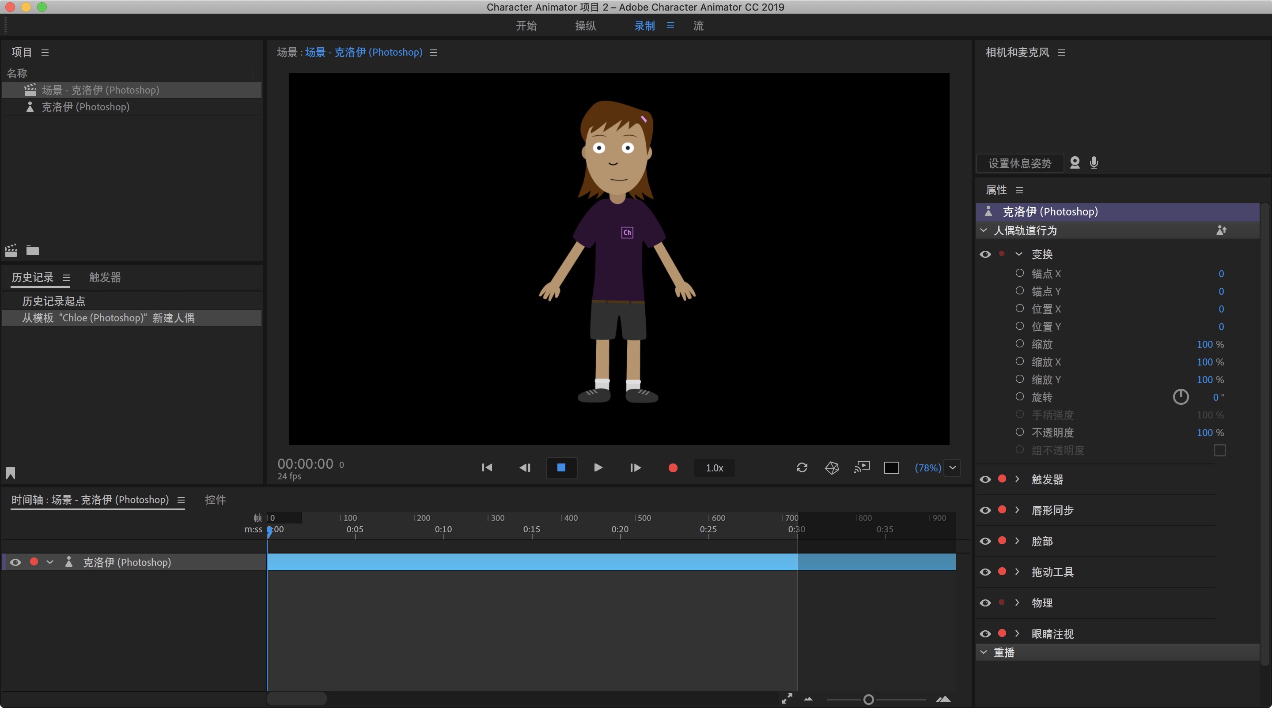Toggle the microphone input icon
The width and height of the screenshot is (1272, 708).
tap(1094, 163)
